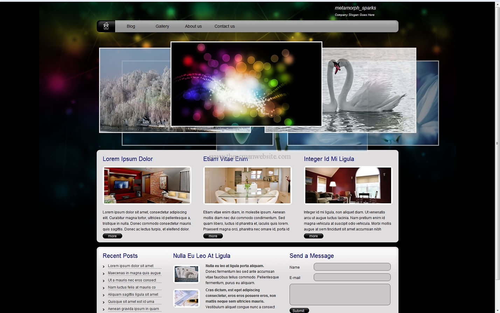The image size is (500, 313).
Task: Select the frosty trees slider image
Action: coord(135,90)
